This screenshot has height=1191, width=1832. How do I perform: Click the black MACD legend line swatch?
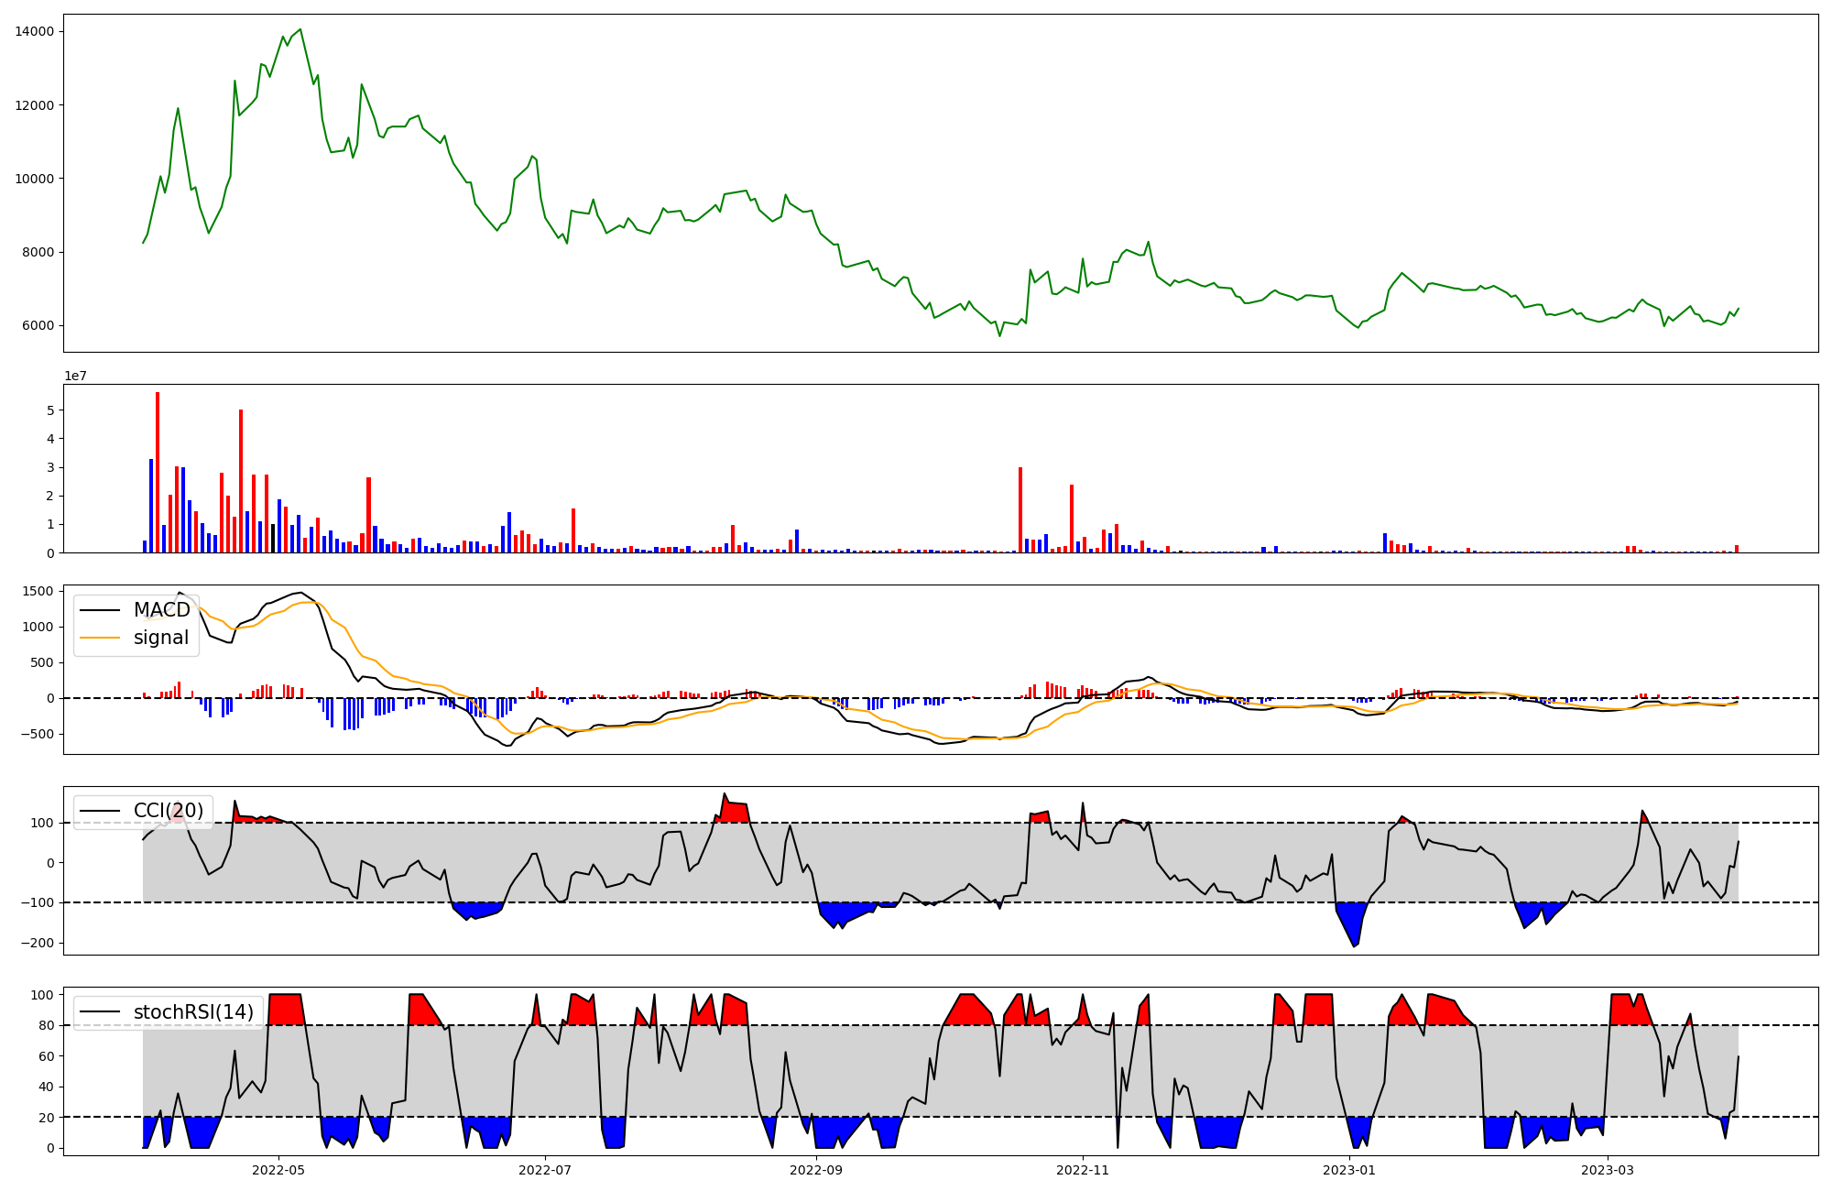point(100,610)
